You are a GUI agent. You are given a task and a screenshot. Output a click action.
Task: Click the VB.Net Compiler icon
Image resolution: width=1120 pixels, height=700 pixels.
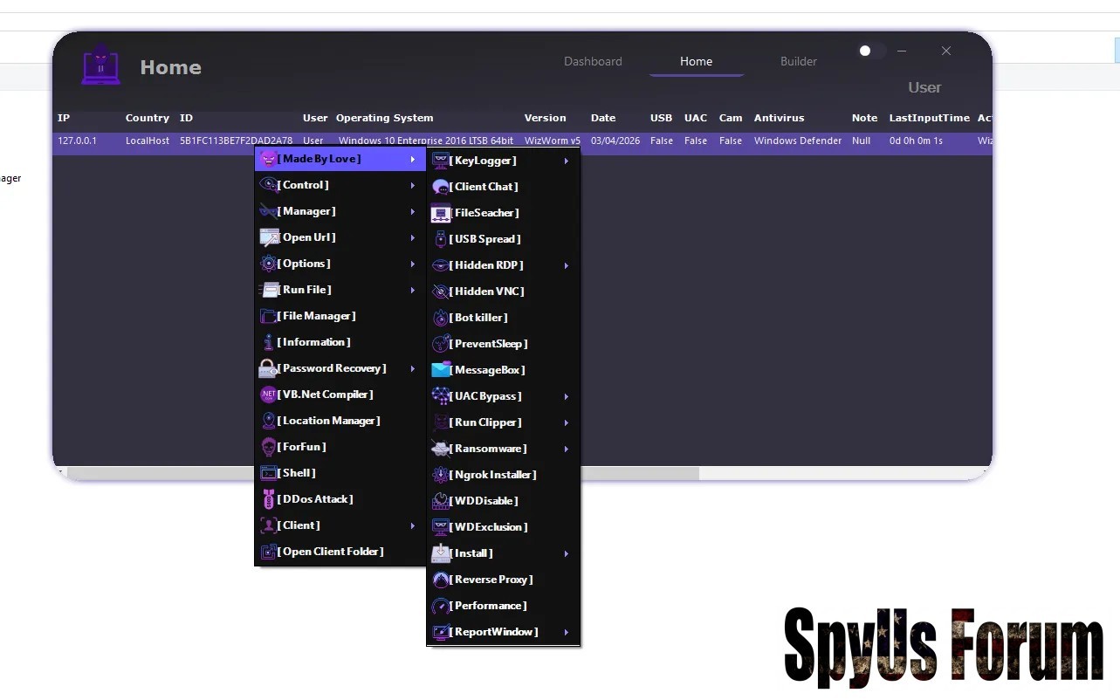[269, 395]
